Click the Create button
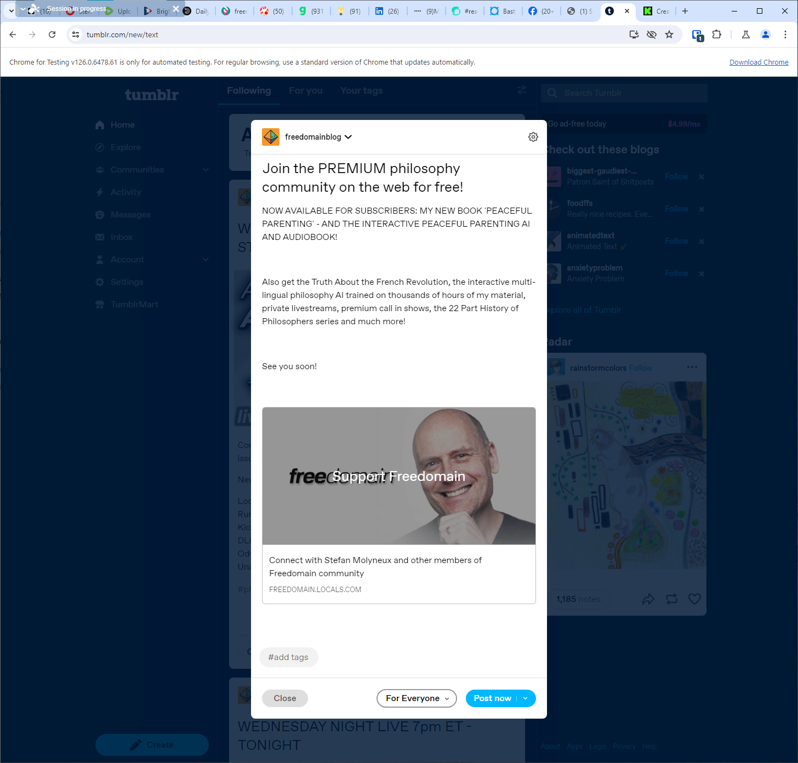The height and width of the screenshot is (763, 798). tap(152, 745)
